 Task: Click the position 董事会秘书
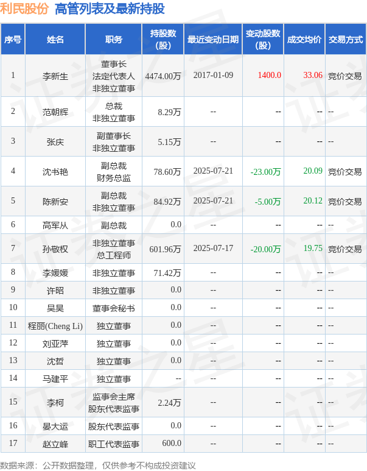114,308
